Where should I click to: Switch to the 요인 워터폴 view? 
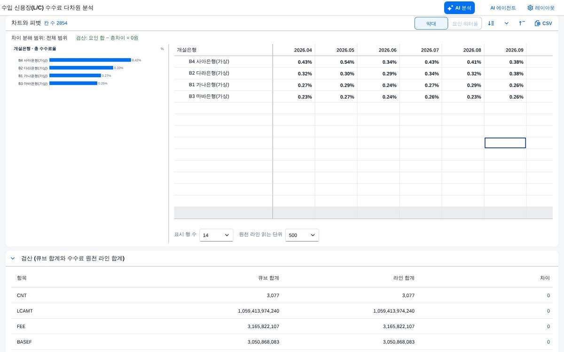(x=465, y=23)
